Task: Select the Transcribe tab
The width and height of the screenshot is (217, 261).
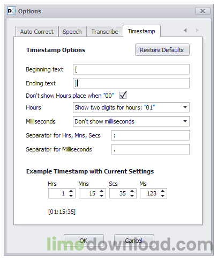Action: click(x=104, y=32)
